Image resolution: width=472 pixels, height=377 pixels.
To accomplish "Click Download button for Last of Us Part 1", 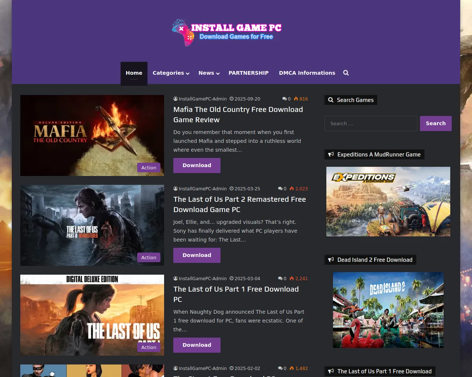I will [x=197, y=345].
